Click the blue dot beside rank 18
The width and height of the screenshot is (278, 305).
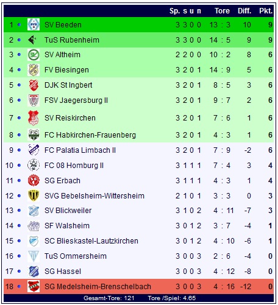[x=19, y=287]
